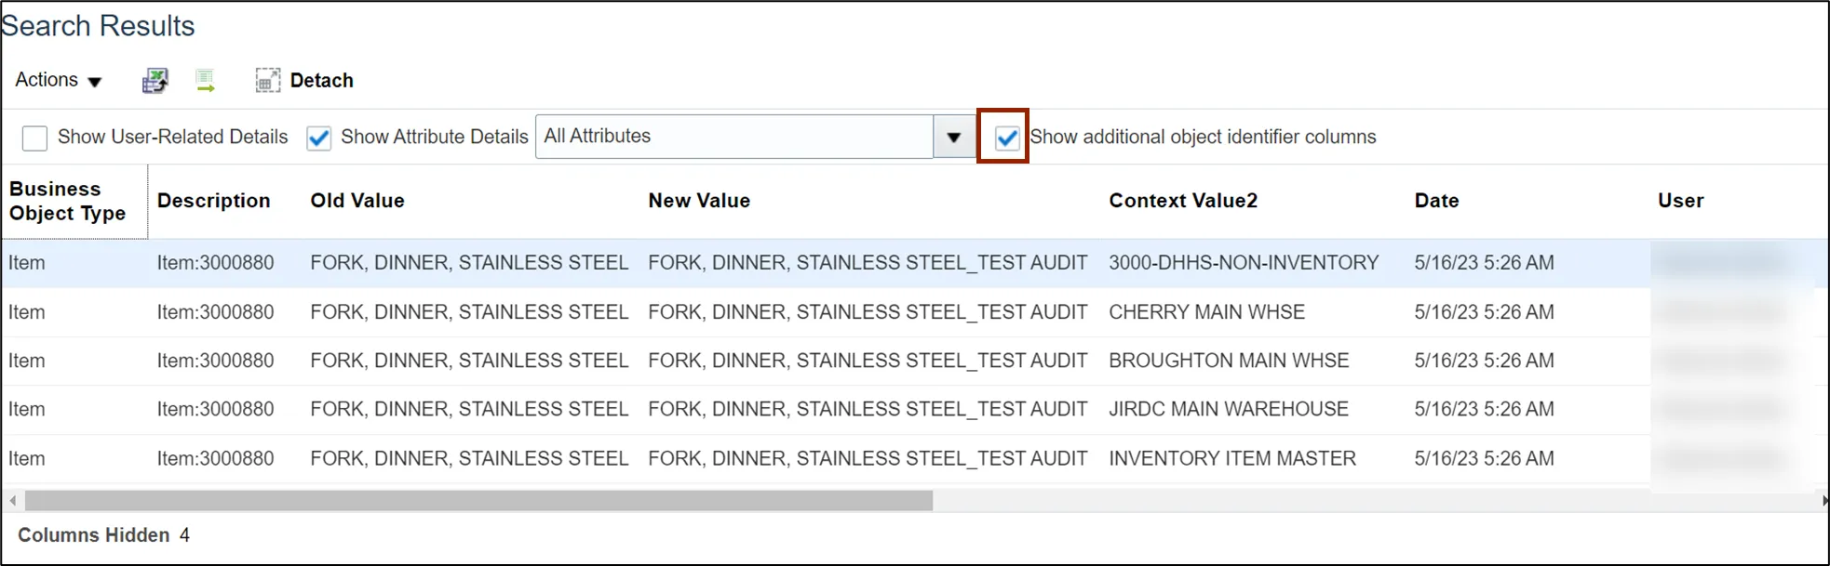Expand the All Attributes dropdown arrow
This screenshot has width=1830, height=566.
click(x=953, y=138)
